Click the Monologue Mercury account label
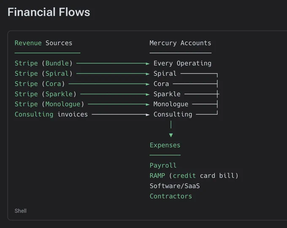Viewport: 287px width, 228px height. [171, 104]
